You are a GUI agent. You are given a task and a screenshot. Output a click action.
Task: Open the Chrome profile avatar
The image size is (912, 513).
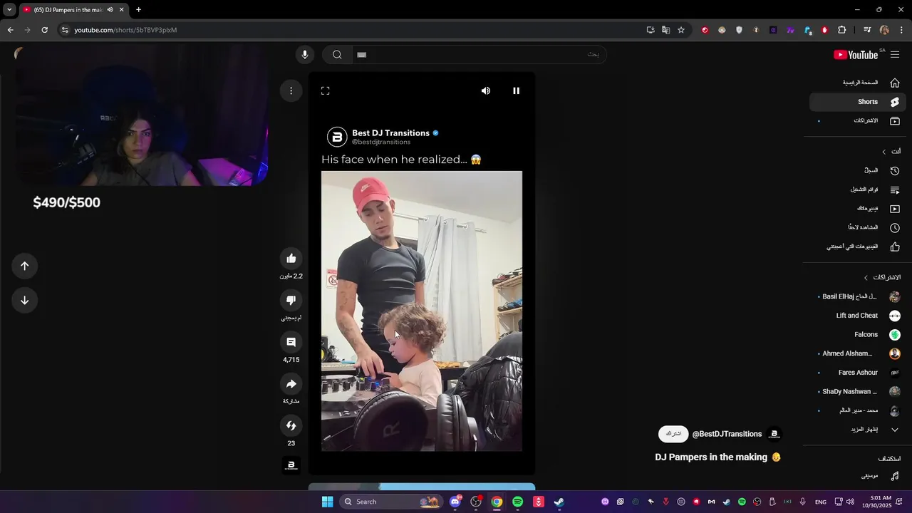pyautogui.click(x=884, y=30)
